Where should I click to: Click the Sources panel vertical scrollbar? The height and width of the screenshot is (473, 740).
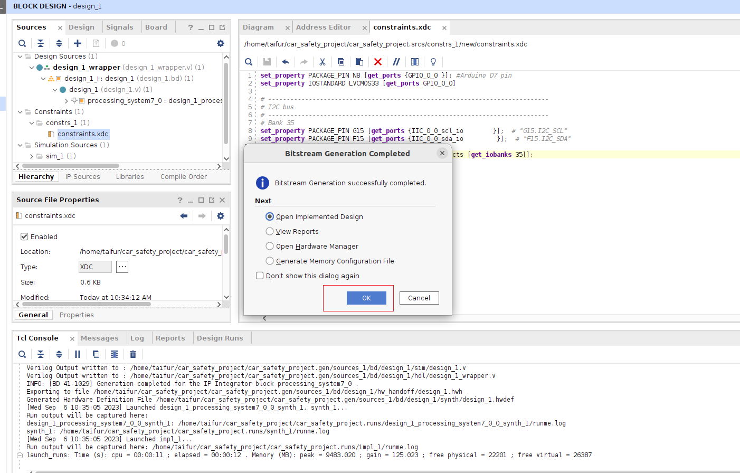click(226, 103)
